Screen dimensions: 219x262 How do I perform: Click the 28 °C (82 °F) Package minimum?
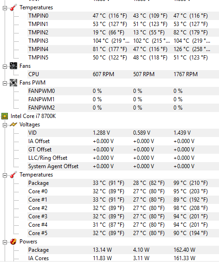point(149,183)
